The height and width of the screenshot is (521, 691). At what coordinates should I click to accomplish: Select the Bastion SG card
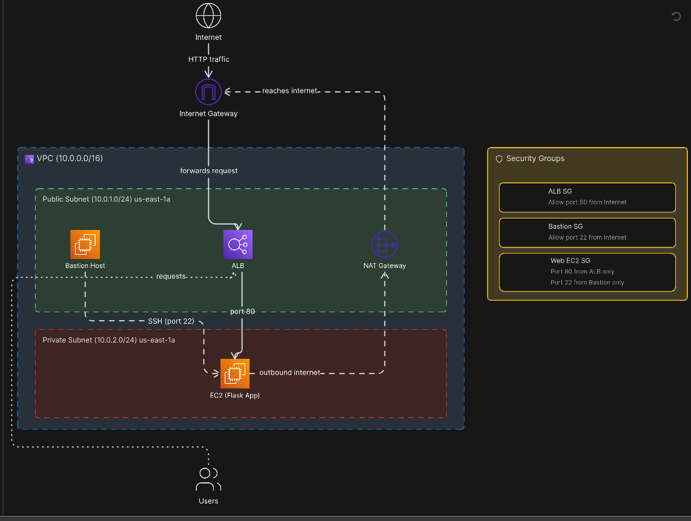pos(587,232)
